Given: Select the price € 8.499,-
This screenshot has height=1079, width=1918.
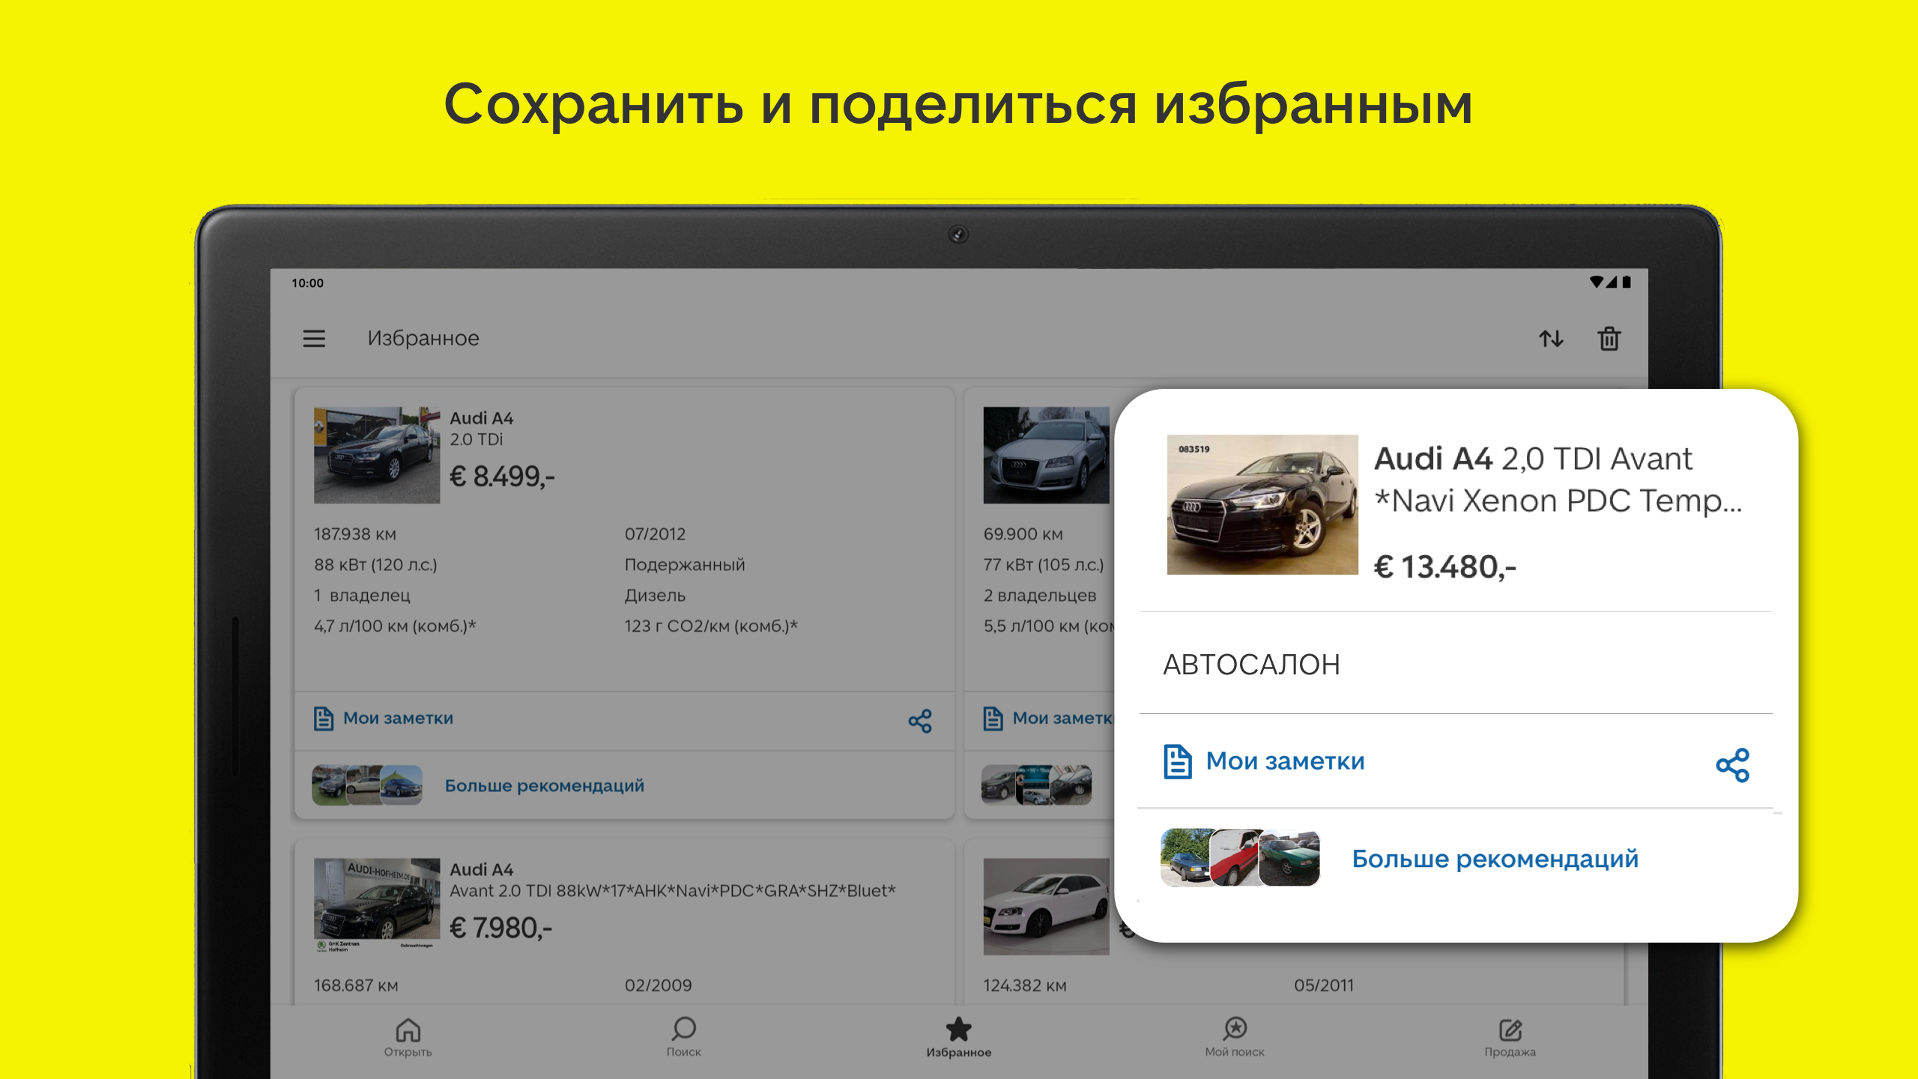Looking at the screenshot, I should (x=502, y=477).
